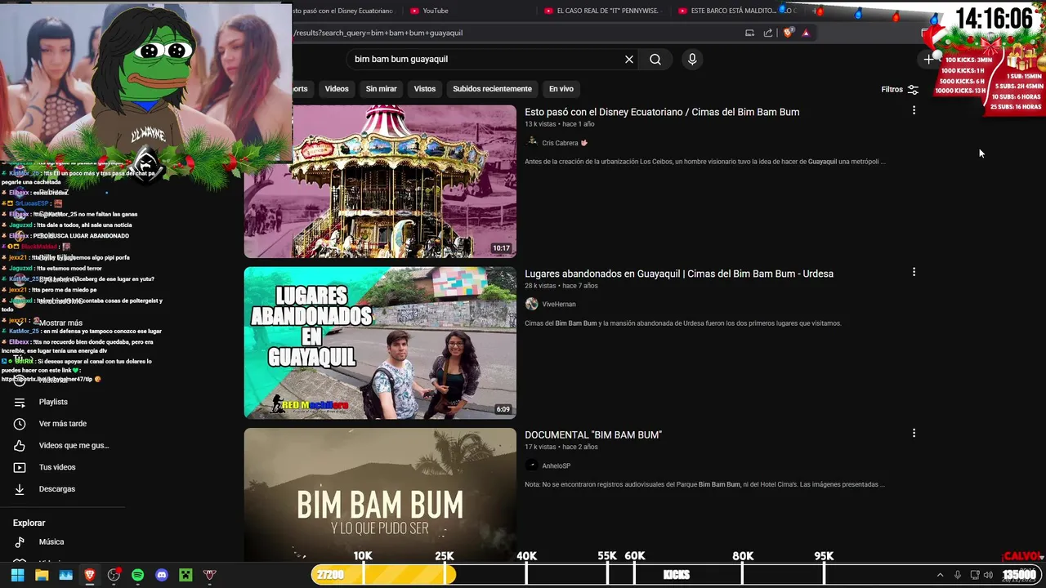Open the DOCUMENTAL "BIM BAM BUM" title
This screenshot has width=1046, height=588.
click(x=593, y=435)
